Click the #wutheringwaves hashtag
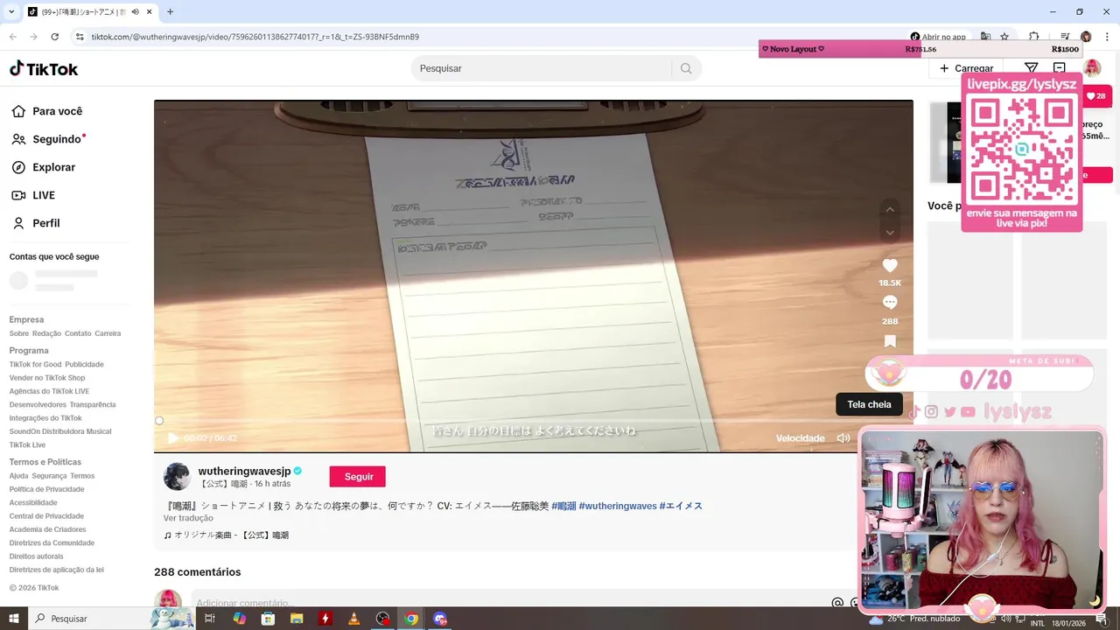The image size is (1120, 630). (x=617, y=506)
